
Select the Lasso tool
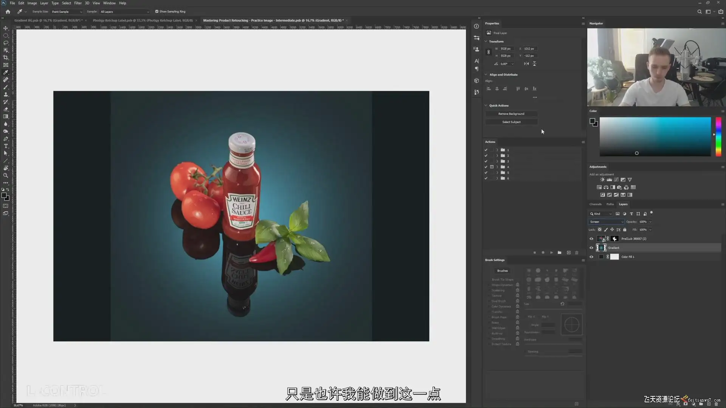(x=6, y=43)
